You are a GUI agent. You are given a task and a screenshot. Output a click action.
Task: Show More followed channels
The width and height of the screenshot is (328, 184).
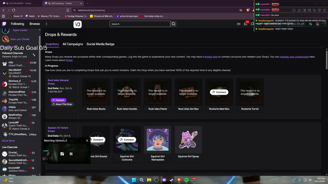pyautogui.click(x=8, y=141)
